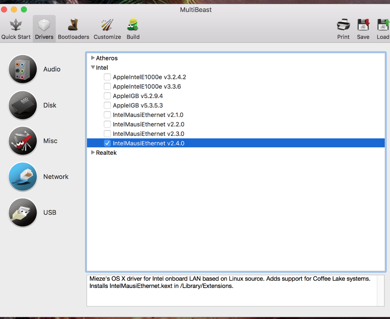This screenshot has height=319, width=390.
Task: Select the IntelMausiEthernet v2.2.0 text
Action: click(149, 124)
